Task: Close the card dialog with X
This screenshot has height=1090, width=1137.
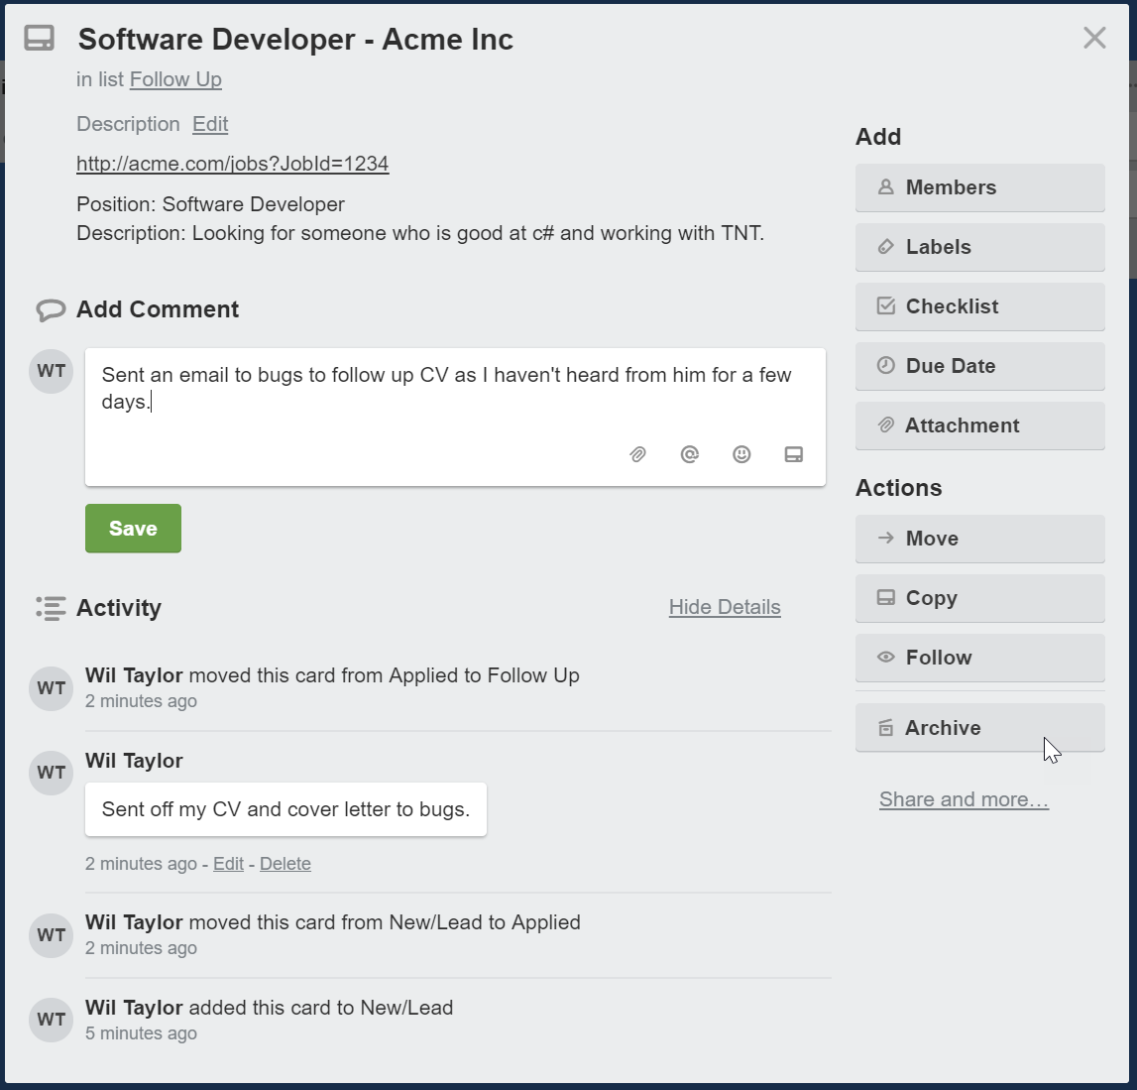Action: click(x=1094, y=39)
